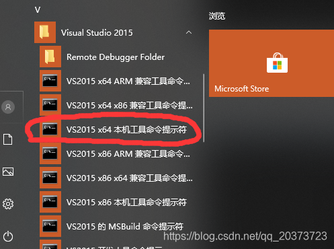
Task: Collapse the Visual Studio 2015 group chevron
Action: (189, 32)
